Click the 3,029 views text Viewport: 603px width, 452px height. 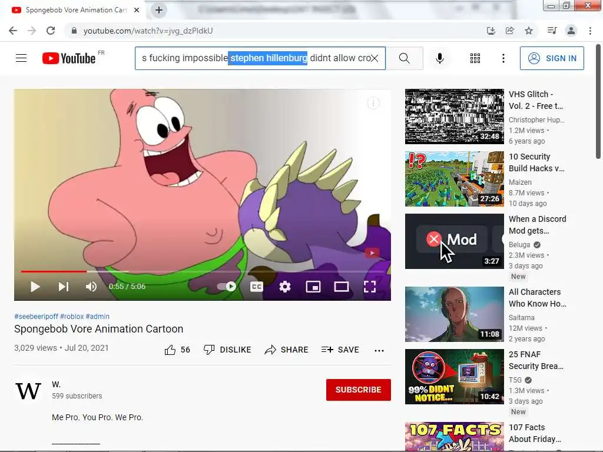point(35,348)
